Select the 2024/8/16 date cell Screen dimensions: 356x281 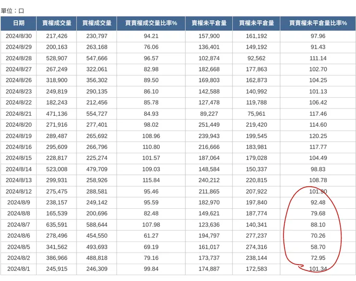tap(19, 147)
